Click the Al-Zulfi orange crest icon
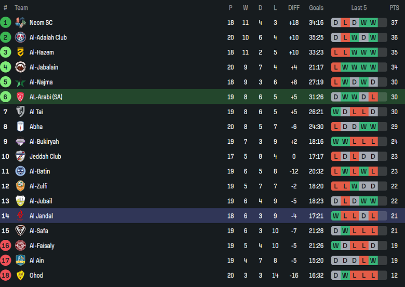405x287 pixels. (20, 186)
